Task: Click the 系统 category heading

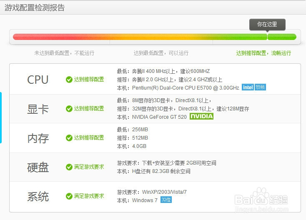Action: [x=38, y=196]
